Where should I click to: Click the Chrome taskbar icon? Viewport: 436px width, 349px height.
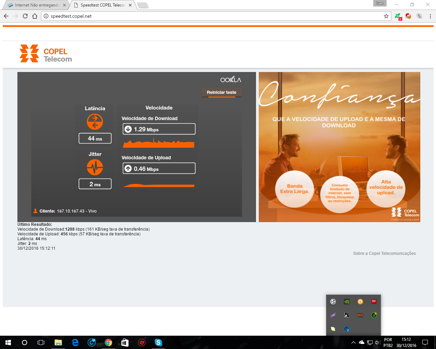(x=108, y=343)
